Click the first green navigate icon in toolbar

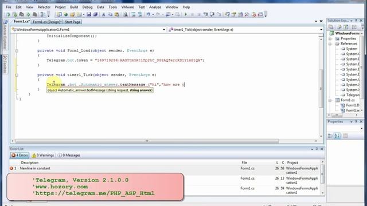[8, 14]
